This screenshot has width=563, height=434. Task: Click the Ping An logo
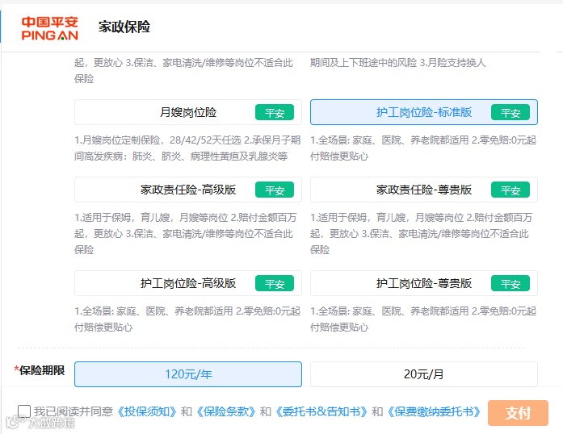49,28
